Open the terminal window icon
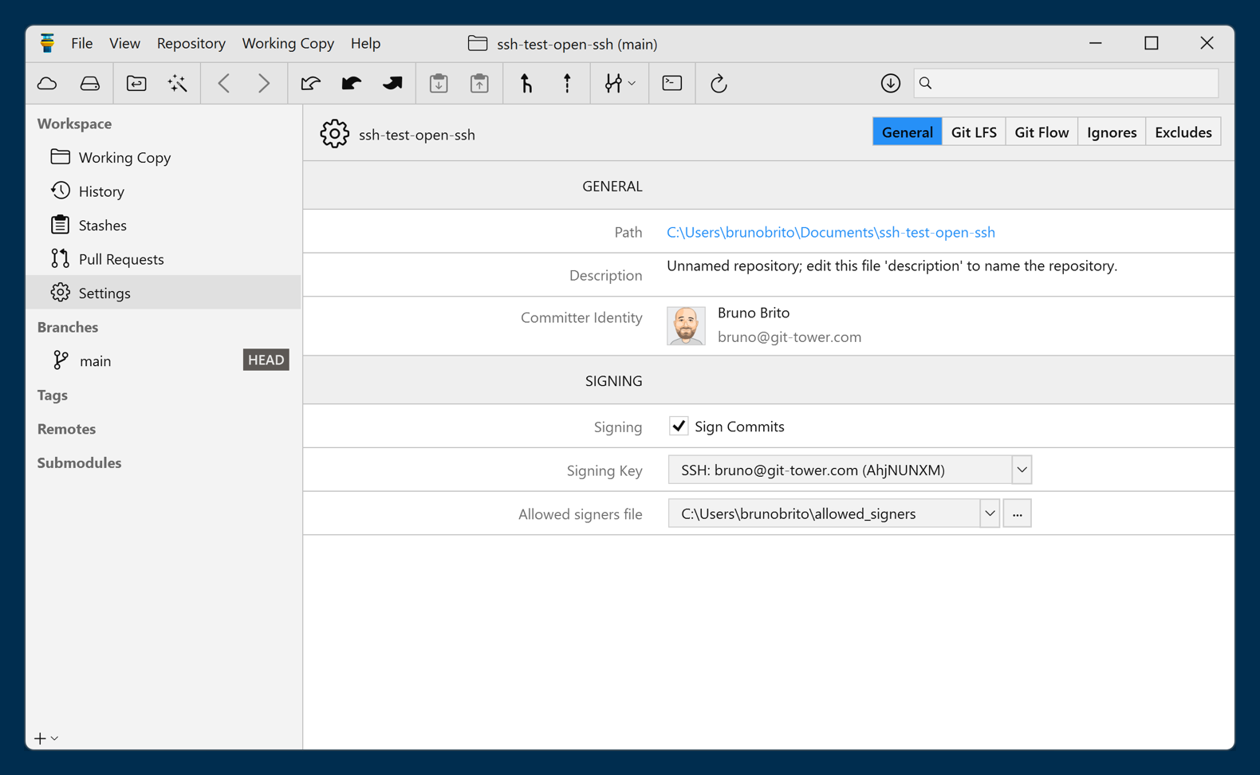 [672, 84]
